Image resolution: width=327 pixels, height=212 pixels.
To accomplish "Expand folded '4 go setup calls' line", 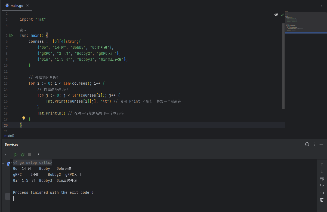I will pos(32,162).
